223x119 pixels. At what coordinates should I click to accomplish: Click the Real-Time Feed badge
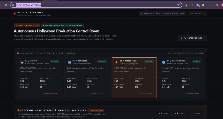pyautogui.click(x=96, y=110)
